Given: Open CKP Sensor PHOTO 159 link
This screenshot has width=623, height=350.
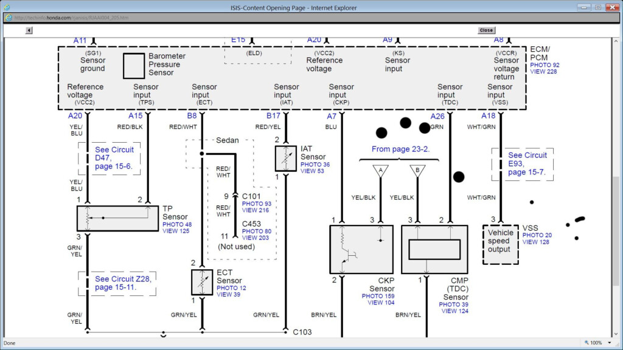Looking at the screenshot, I should point(378,296).
